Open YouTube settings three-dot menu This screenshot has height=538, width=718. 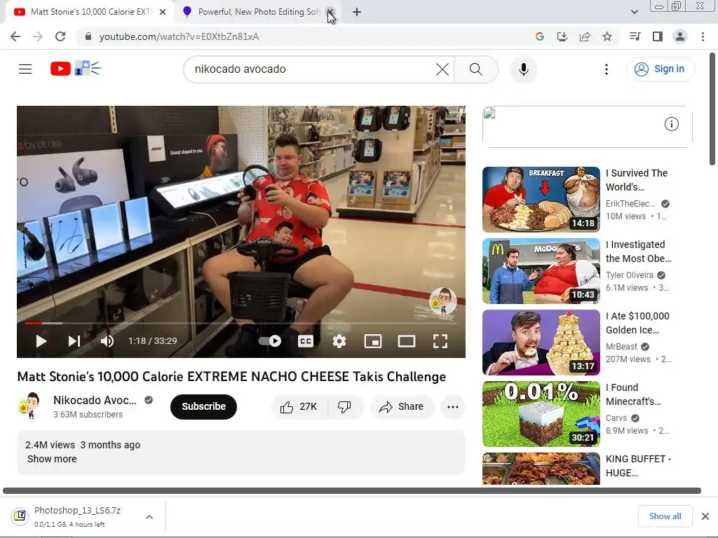click(607, 69)
